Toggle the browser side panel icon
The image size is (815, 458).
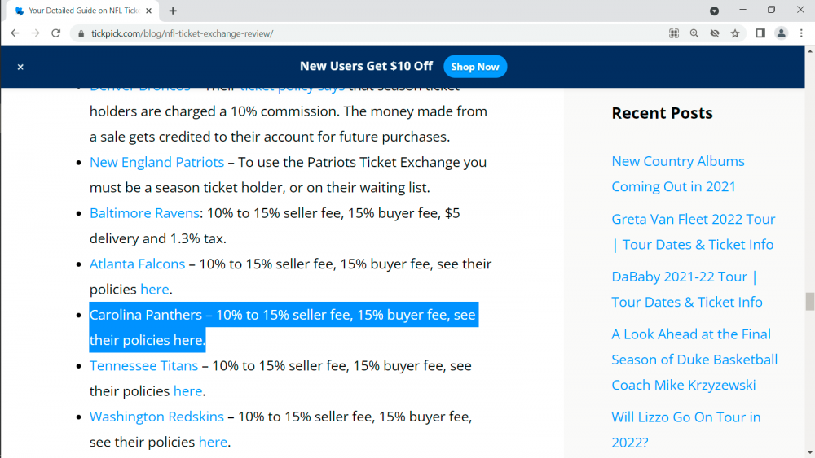tap(760, 33)
